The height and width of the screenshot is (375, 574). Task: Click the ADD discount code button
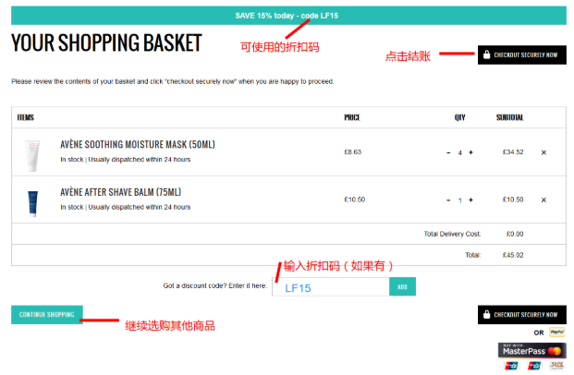click(x=402, y=287)
